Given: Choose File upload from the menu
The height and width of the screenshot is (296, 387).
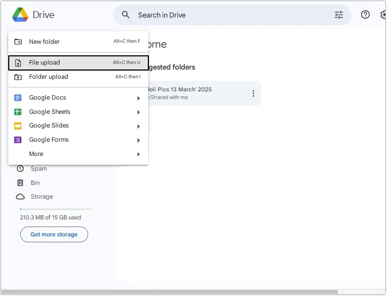Looking at the screenshot, I should (x=78, y=63).
